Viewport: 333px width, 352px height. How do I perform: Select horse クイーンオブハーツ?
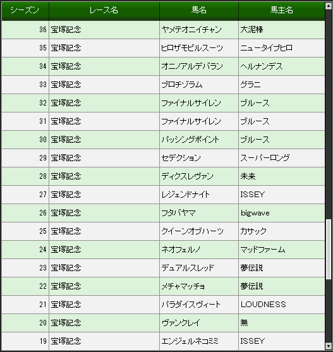(192, 231)
